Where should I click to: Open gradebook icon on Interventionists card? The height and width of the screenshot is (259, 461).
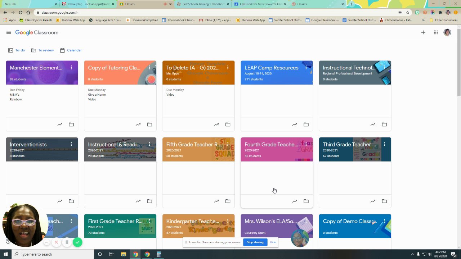point(60,201)
